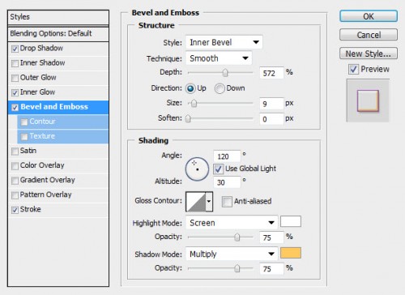Click the Soften value field showing 0
The height and width of the screenshot is (295, 405).
click(x=271, y=119)
